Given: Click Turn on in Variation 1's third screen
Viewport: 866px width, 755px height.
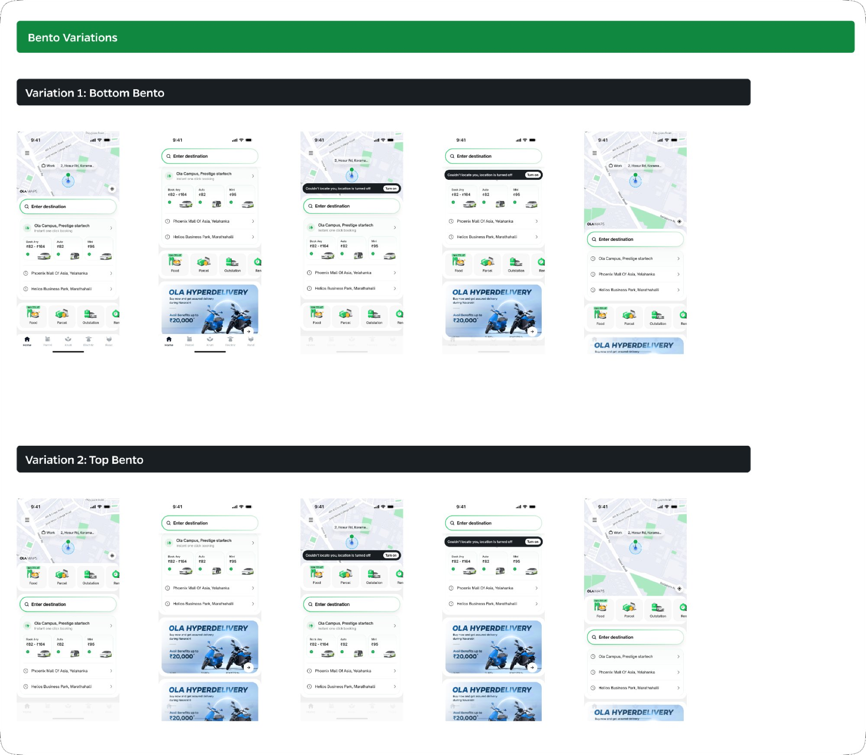Looking at the screenshot, I should [391, 188].
